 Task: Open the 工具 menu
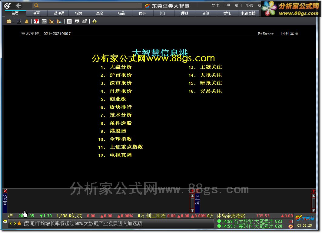[x=227, y=5]
